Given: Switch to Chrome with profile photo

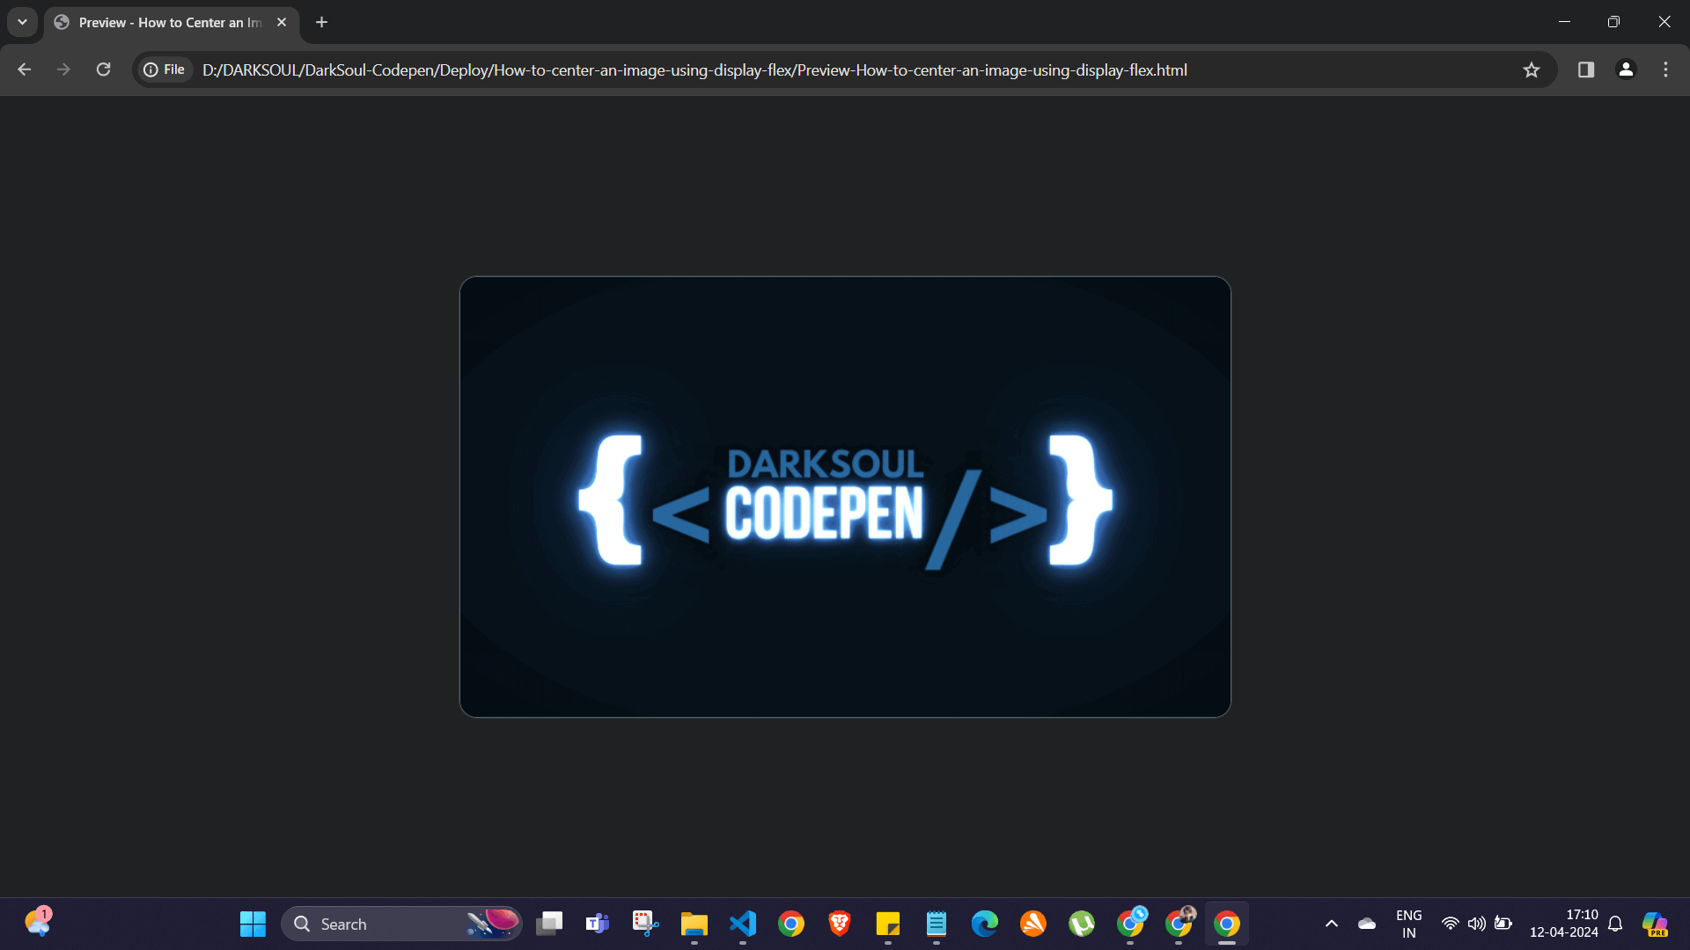Looking at the screenshot, I should coord(1179,924).
